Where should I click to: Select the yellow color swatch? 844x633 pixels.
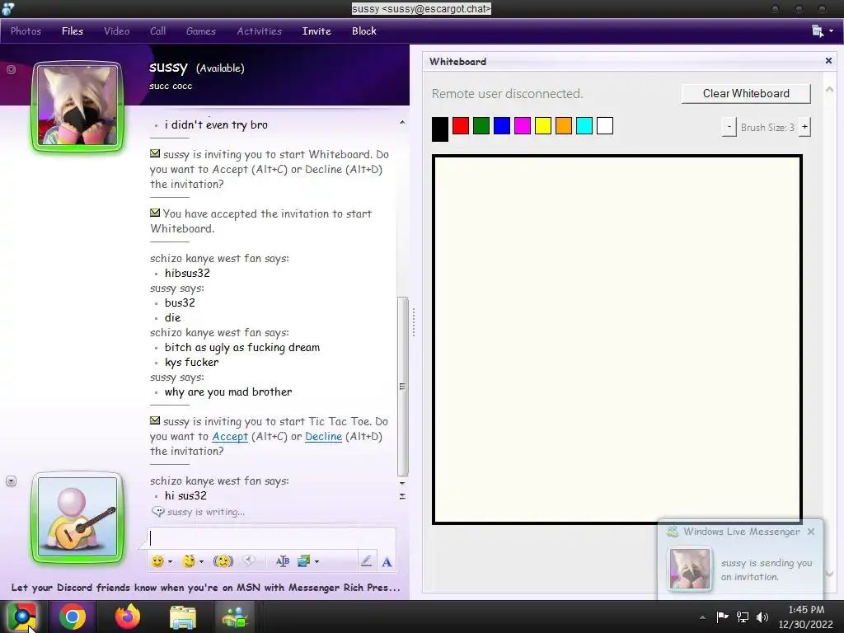[x=543, y=126]
